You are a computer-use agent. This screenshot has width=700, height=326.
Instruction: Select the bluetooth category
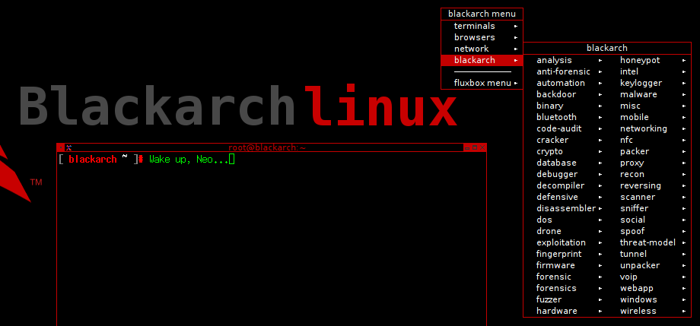(565, 117)
